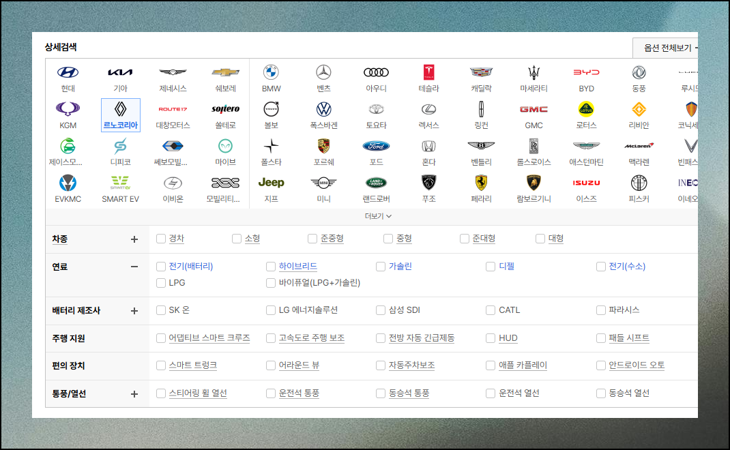
Task: Select the Chevrolet (쉐보레) logo
Action: point(225,72)
